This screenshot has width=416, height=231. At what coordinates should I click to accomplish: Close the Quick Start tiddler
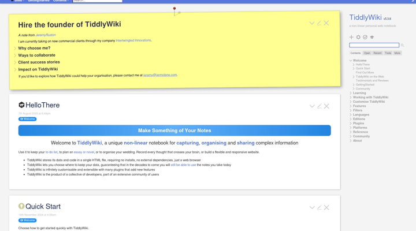[x=326, y=208]
